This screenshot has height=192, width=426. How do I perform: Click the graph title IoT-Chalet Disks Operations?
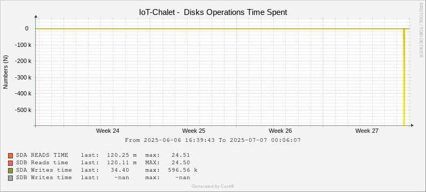pyautogui.click(x=213, y=12)
